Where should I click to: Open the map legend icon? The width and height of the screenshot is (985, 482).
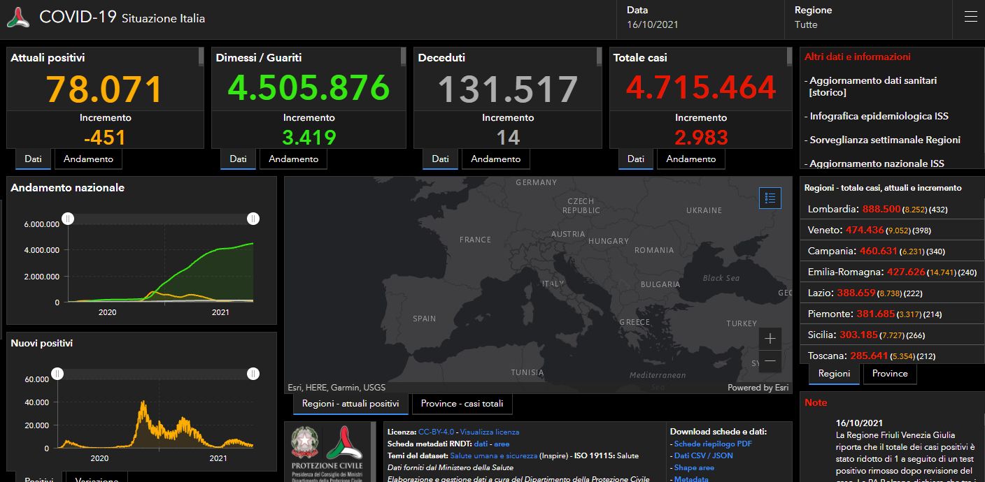(x=770, y=198)
